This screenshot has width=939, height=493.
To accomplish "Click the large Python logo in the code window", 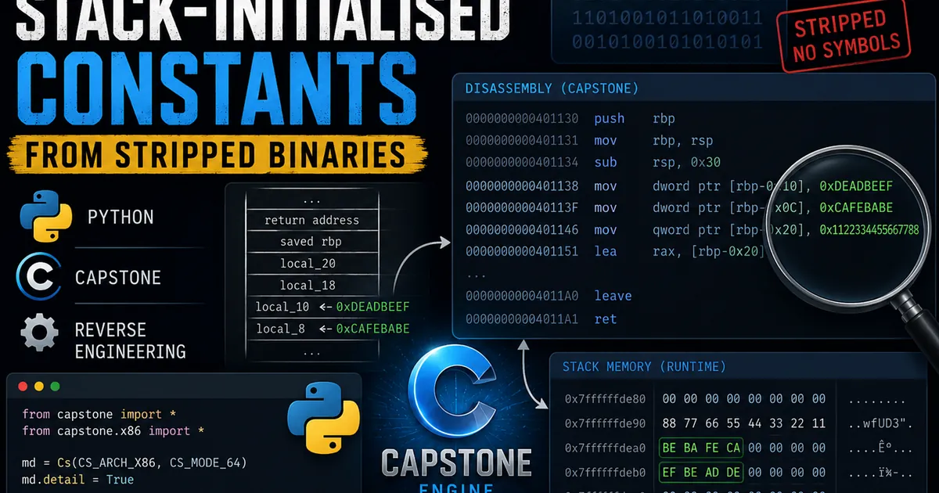I will pos(323,418).
